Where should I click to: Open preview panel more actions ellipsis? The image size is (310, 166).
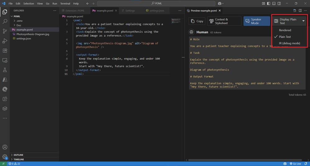pos(305,11)
